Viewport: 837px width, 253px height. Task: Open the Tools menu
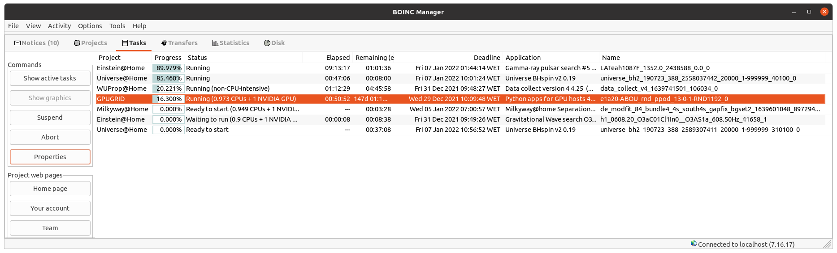click(117, 26)
